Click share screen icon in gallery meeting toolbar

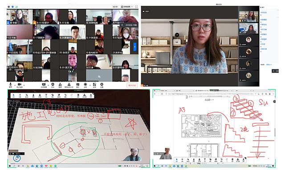click(x=44, y=85)
